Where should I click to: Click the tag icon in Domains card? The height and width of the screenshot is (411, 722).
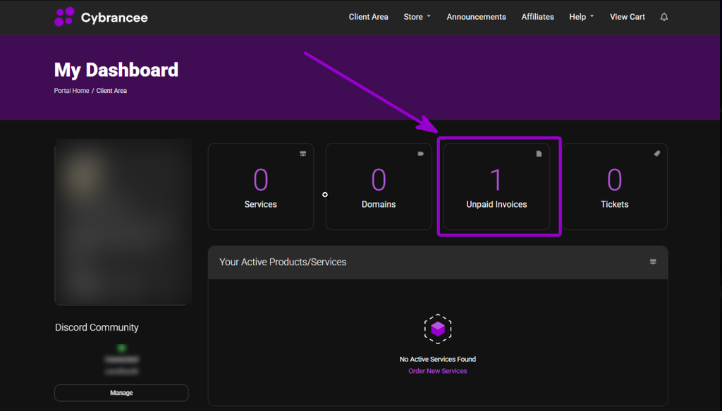click(421, 153)
